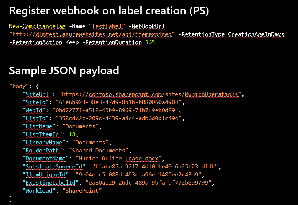Click the -WebHookUrl parameter
Image resolution: width=298 pixels, height=205 pixels.
[x=147, y=26]
